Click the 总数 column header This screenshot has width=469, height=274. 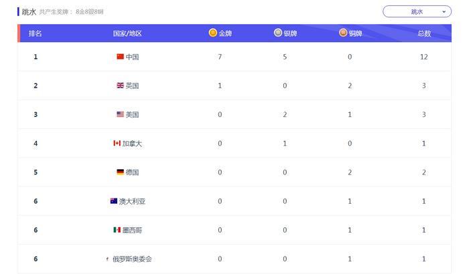[424, 33]
